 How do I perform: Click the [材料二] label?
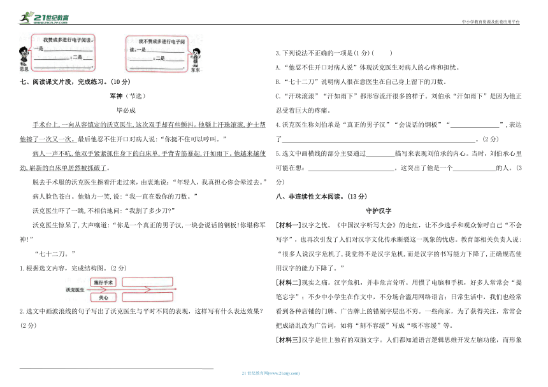coord(288,283)
